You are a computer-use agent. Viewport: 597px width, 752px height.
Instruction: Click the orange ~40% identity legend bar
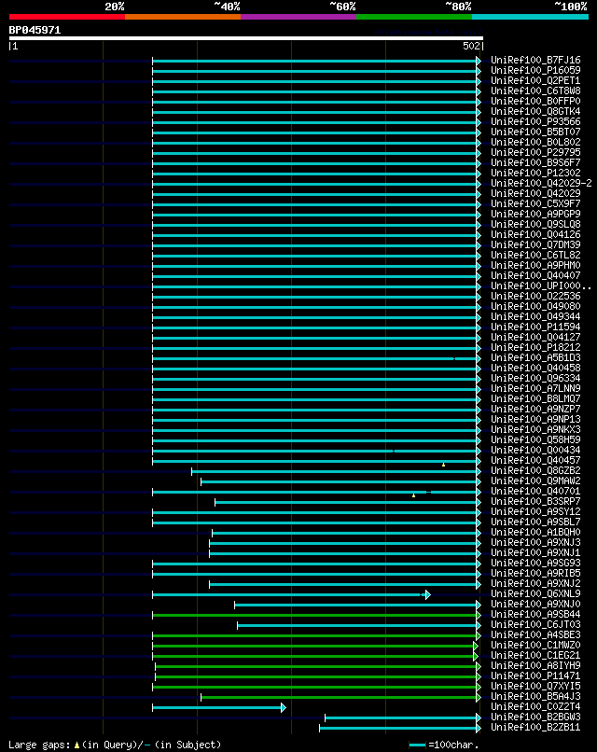tap(183, 17)
